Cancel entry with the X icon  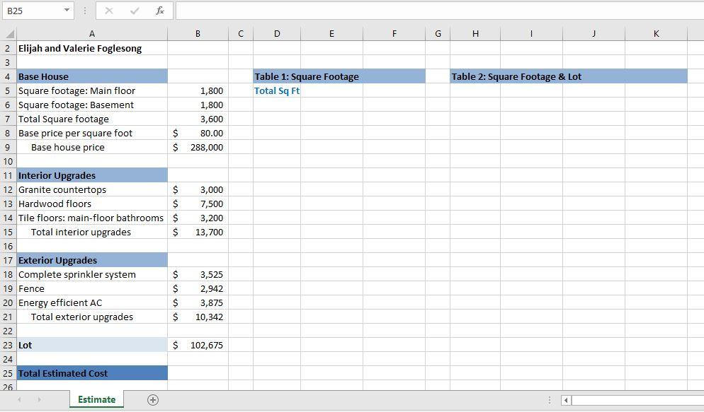point(108,11)
